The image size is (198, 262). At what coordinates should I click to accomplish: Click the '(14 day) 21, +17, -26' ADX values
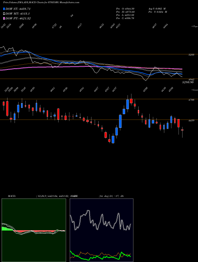pyautogui.click(x=111, y=196)
